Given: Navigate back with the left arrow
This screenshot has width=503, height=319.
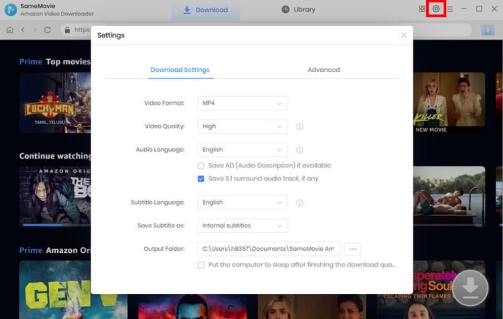Looking at the screenshot, I should (23, 30).
